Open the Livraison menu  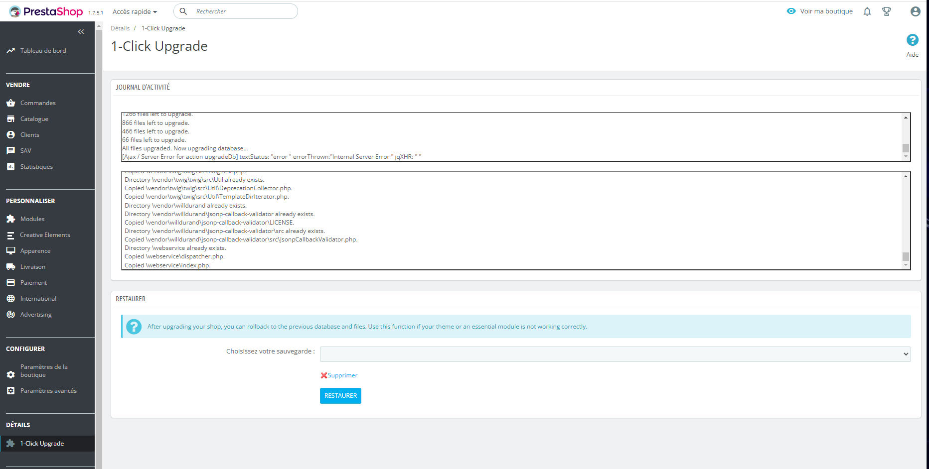(33, 267)
